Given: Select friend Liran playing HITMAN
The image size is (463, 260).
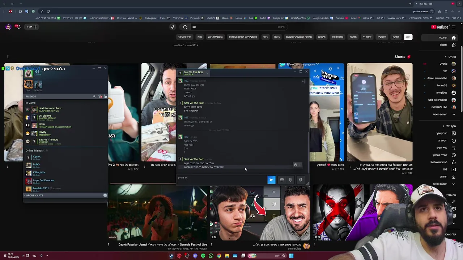Looking at the screenshot, I should [x=65, y=125].
